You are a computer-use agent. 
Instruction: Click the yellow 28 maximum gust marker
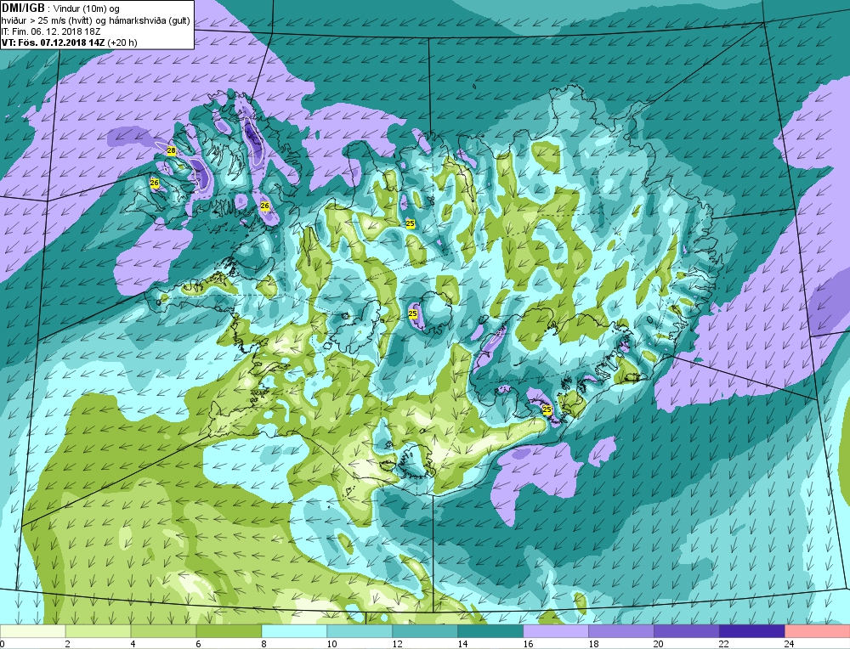[x=172, y=151]
